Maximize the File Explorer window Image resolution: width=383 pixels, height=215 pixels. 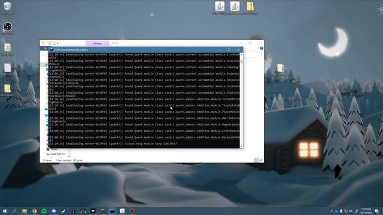coord(250,43)
